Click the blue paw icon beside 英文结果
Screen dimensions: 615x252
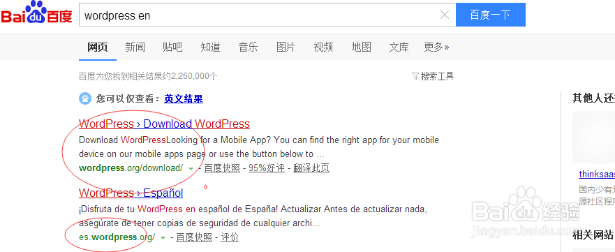pyautogui.click(x=85, y=98)
